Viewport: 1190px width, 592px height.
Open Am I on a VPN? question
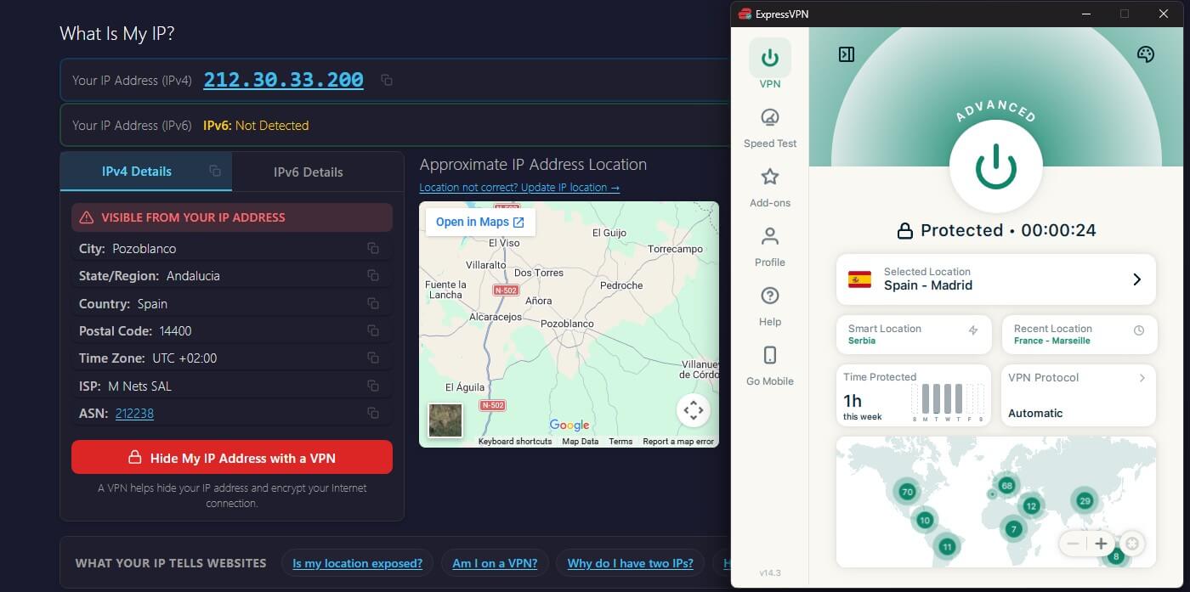click(495, 563)
